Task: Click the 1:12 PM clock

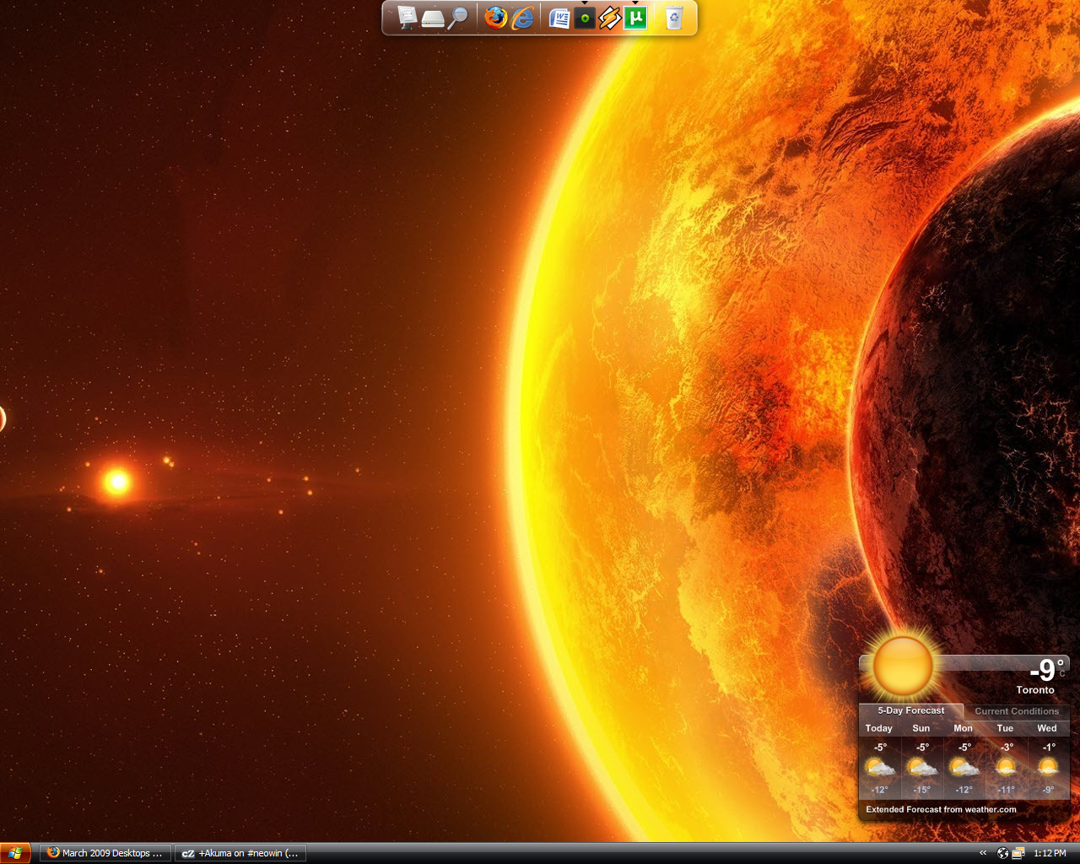Action: (x=1050, y=853)
